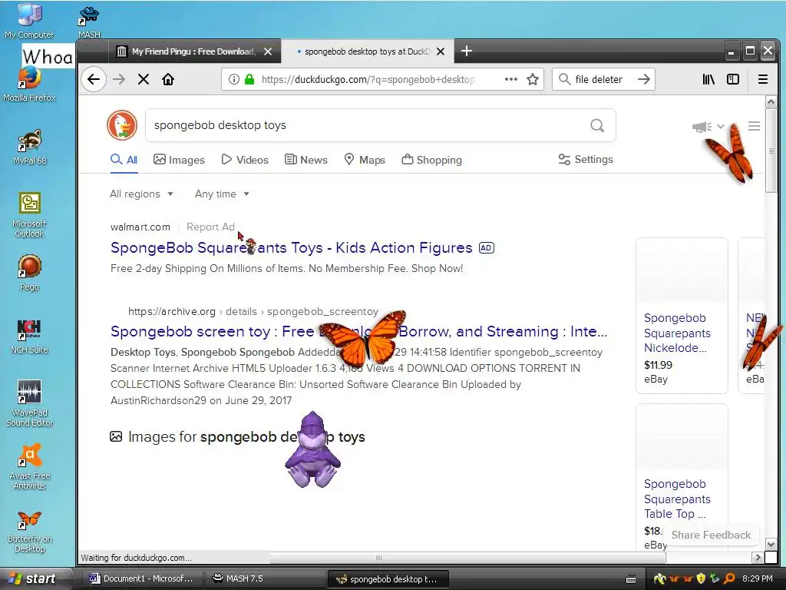Show site information icon in address bar
Viewport: 786px width, 590px height.
pyautogui.click(x=233, y=79)
